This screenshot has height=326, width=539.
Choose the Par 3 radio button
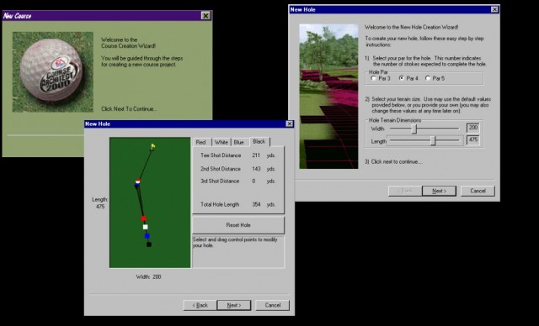374,78
